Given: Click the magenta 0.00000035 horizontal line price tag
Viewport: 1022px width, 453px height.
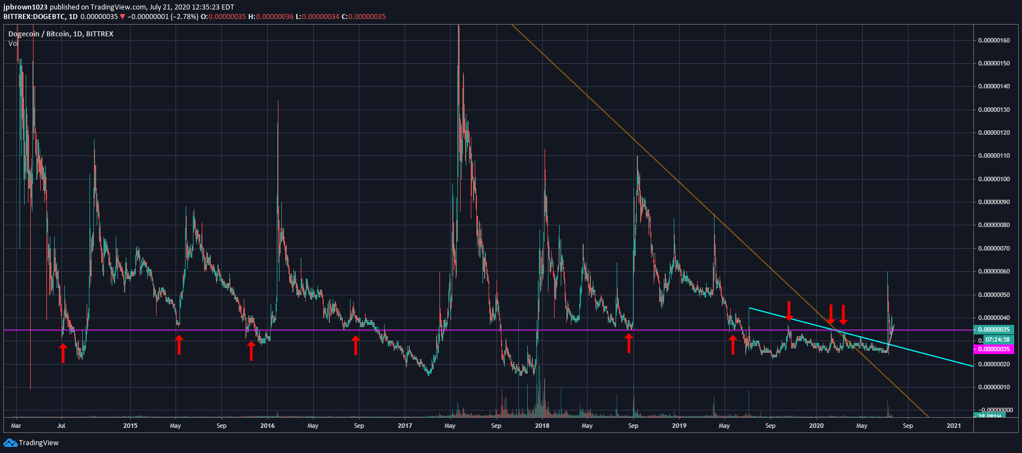Looking at the screenshot, I should click(993, 350).
